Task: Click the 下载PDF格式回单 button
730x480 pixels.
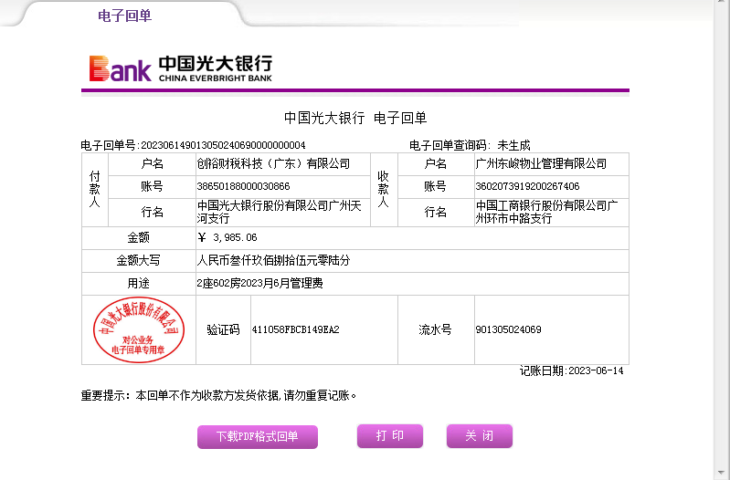Action: (257, 437)
